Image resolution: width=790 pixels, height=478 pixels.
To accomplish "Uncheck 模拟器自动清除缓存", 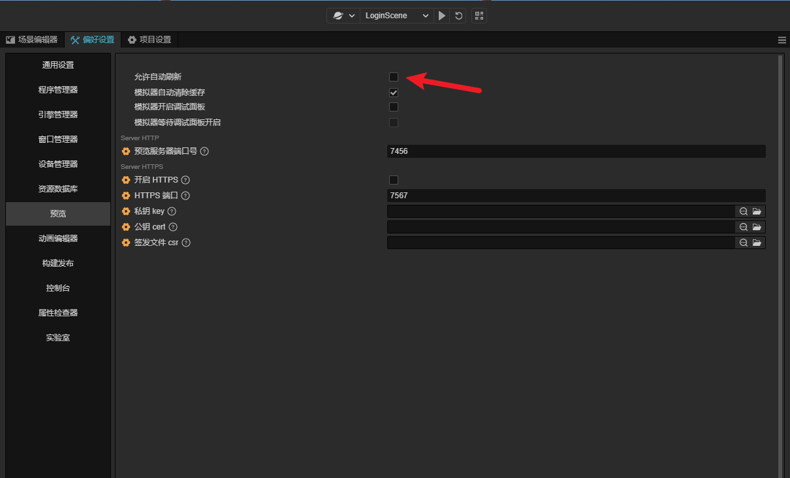I will click(394, 93).
